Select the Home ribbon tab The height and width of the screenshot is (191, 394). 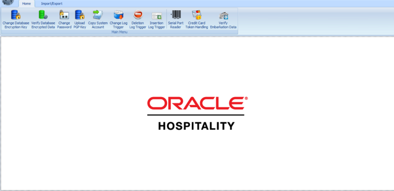[27, 3]
